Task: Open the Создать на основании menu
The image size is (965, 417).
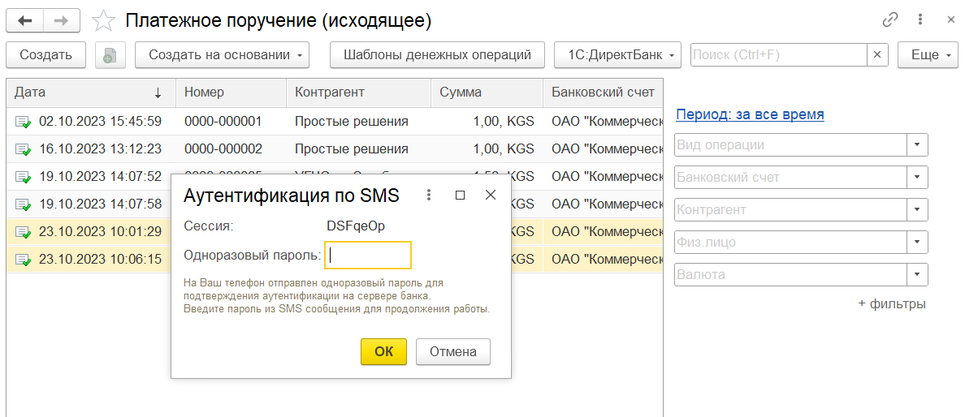Action: (223, 55)
